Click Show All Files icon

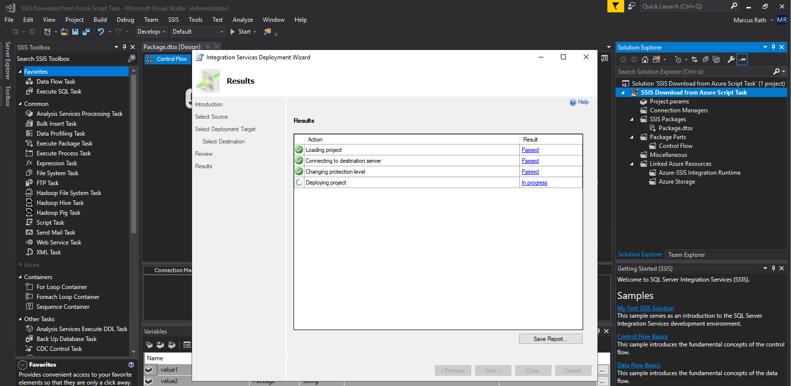(x=716, y=59)
